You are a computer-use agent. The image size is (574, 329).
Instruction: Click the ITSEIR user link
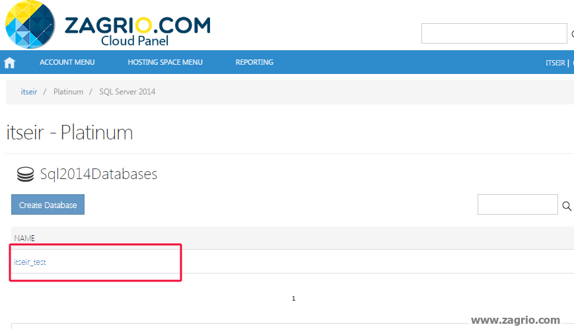click(x=556, y=63)
